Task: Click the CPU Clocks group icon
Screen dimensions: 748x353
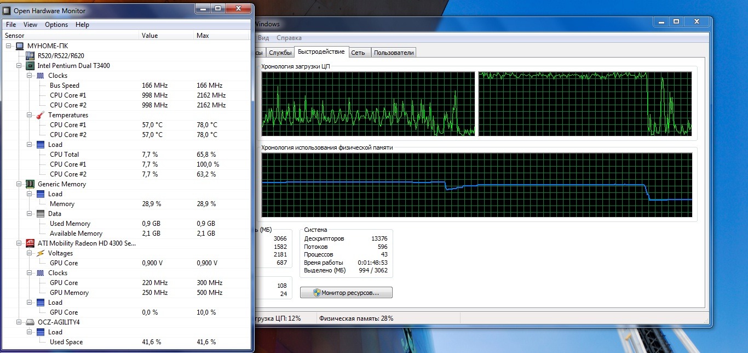Action: (41, 76)
